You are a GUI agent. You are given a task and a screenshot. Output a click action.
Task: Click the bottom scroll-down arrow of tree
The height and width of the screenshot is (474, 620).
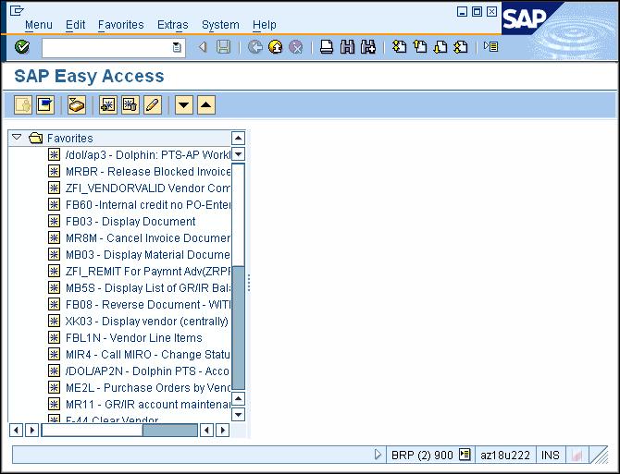pyautogui.click(x=238, y=415)
